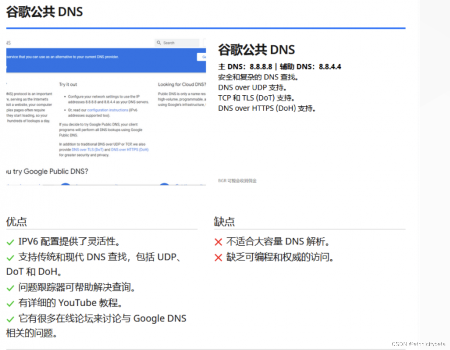Click the 缺点 section heading

(224, 222)
